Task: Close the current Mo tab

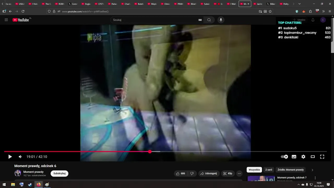Action: (248, 4)
